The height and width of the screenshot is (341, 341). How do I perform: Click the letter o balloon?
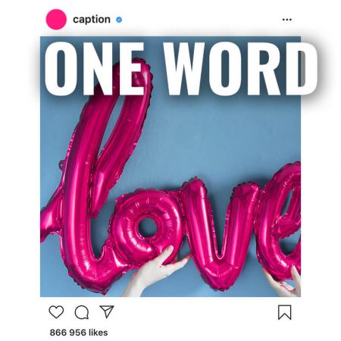tap(148, 226)
